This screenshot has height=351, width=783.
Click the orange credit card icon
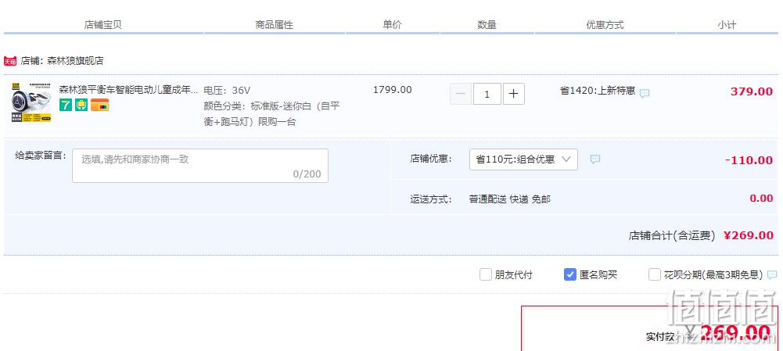pos(99,105)
